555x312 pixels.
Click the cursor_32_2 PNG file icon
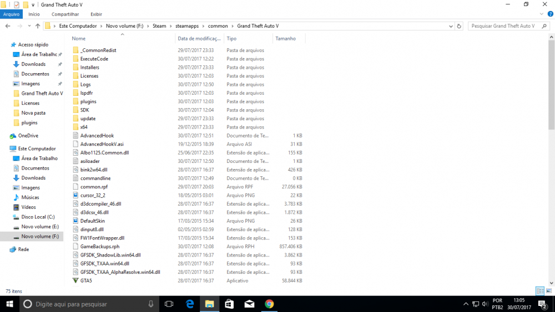tap(75, 195)
